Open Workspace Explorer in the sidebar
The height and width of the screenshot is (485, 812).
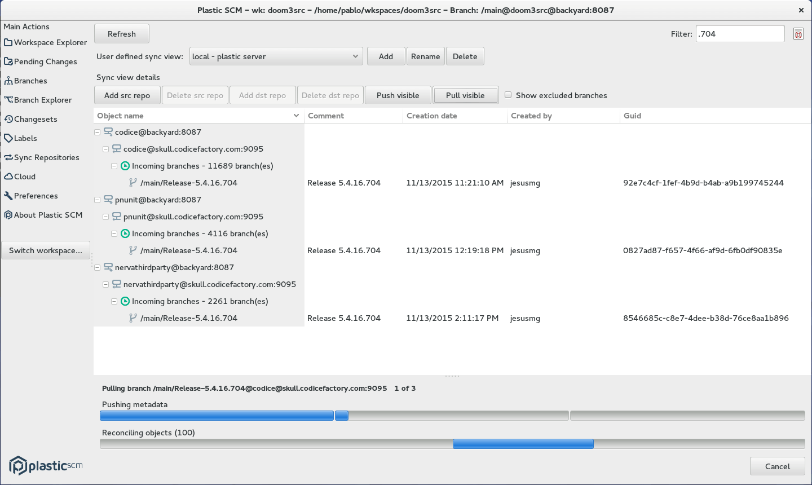click(x=45, y=42)
